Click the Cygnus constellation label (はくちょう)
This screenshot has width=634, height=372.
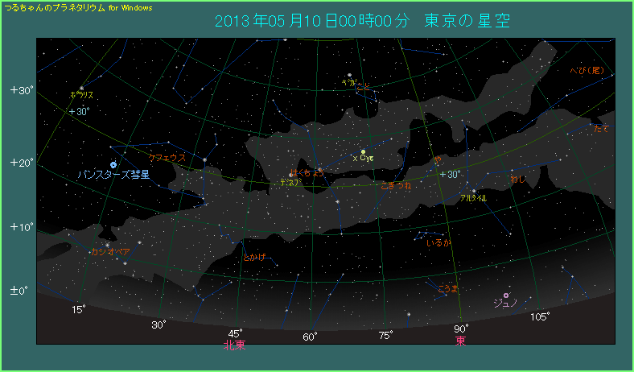(x=307, y=172)
